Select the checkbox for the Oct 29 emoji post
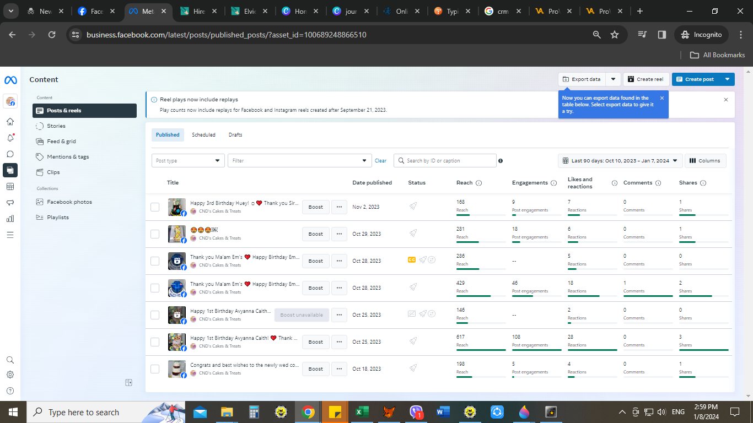753x423 pixels. coord(155,234)
